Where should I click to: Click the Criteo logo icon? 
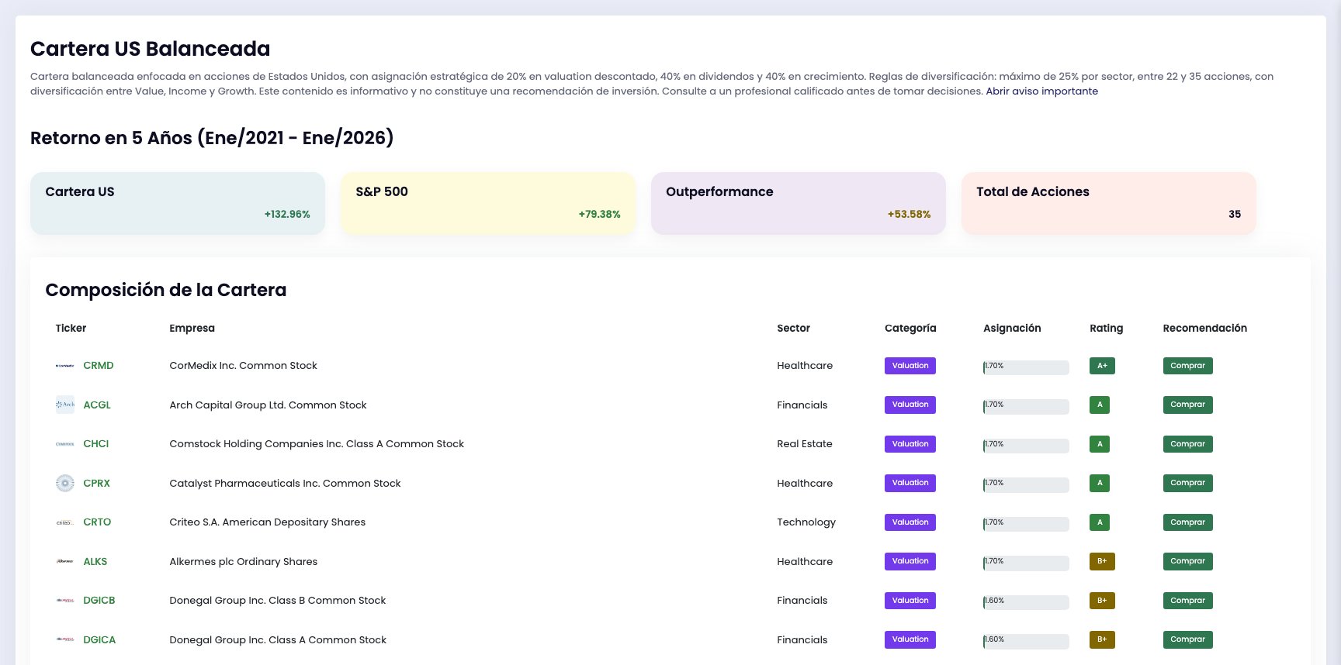click(65, 522)
